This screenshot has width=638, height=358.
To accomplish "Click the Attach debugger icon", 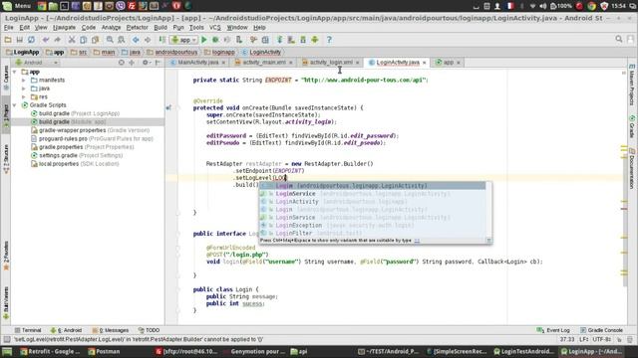I will coord(239,40).
